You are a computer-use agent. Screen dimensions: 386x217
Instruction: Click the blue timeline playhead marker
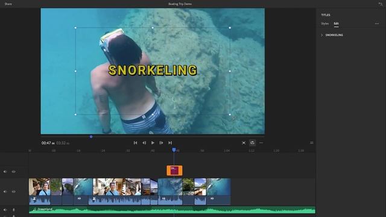click(174, 150)
